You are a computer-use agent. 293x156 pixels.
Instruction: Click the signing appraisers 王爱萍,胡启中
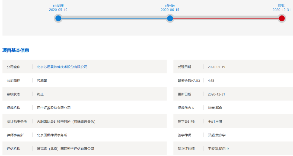click(218, 149)
